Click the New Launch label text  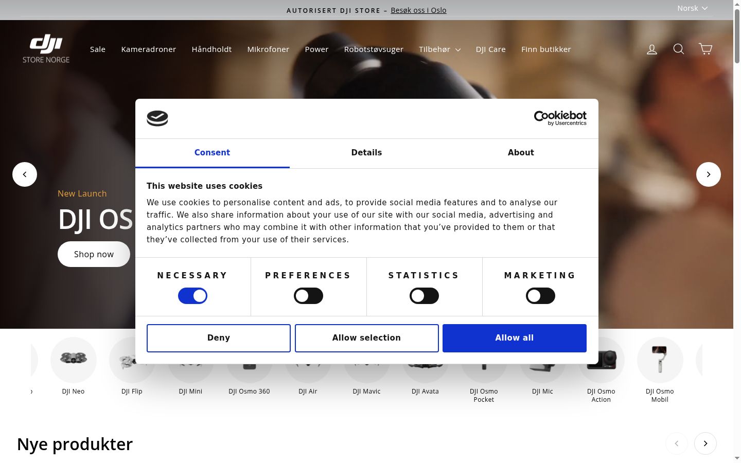(82, 193)
